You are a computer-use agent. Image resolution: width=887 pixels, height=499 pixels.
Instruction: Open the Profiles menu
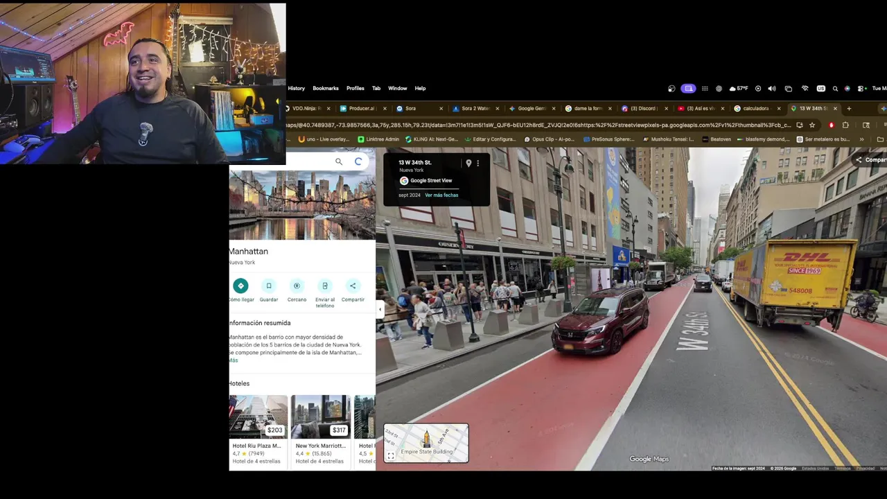click(x=355, y=89)
